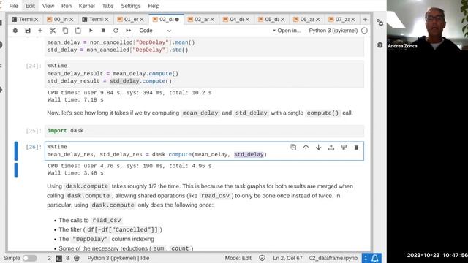This screenshot has height=263, width=468.
Task: Click into cell 24 with mean_delay.compute()
Action: point(204,73)
